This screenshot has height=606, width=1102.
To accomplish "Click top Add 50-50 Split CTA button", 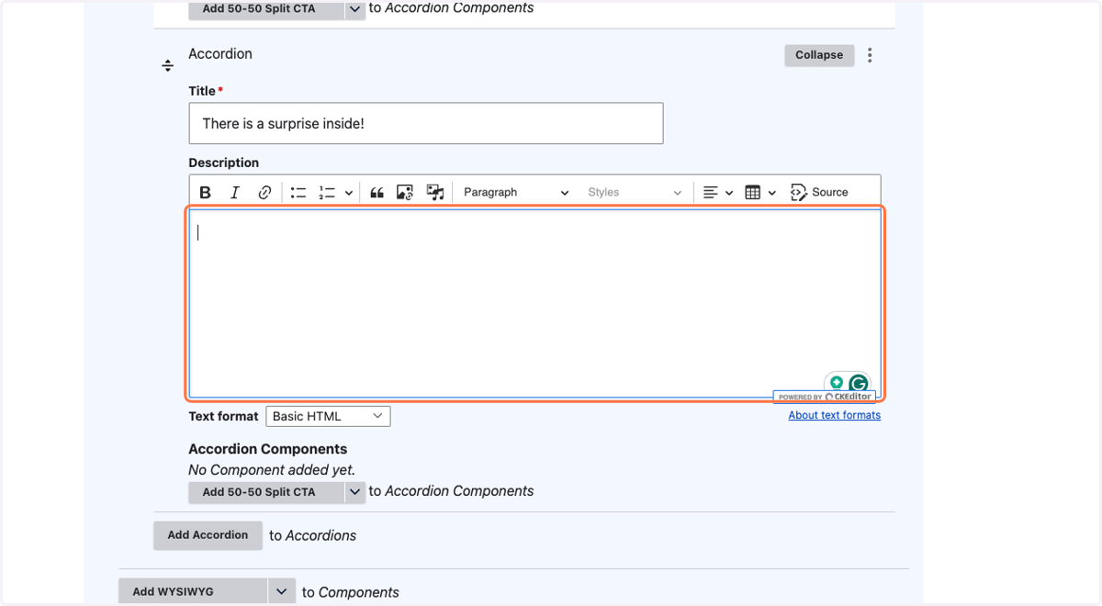I will click(x=266, y=9).
